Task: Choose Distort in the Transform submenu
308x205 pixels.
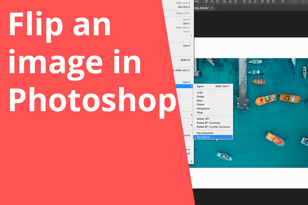Action: [x=213, y=105]
